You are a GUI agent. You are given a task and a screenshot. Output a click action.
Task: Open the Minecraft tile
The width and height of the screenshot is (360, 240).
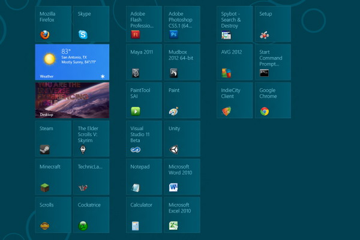pyautogui.click(x=53, y=177)
